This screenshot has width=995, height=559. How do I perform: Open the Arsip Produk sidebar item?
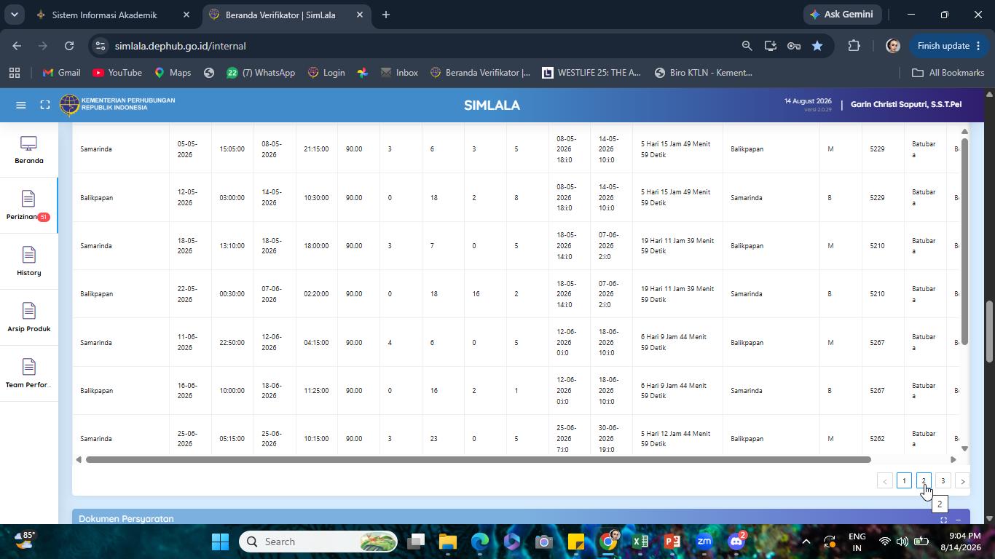pos(29,318)
